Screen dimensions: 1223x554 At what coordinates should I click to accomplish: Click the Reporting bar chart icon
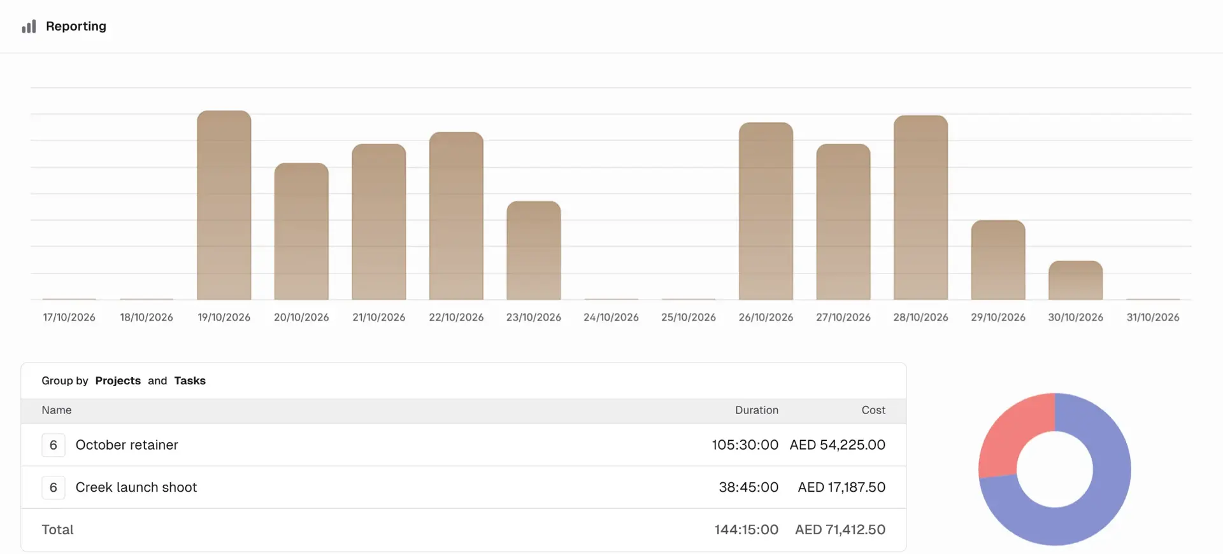29,26
